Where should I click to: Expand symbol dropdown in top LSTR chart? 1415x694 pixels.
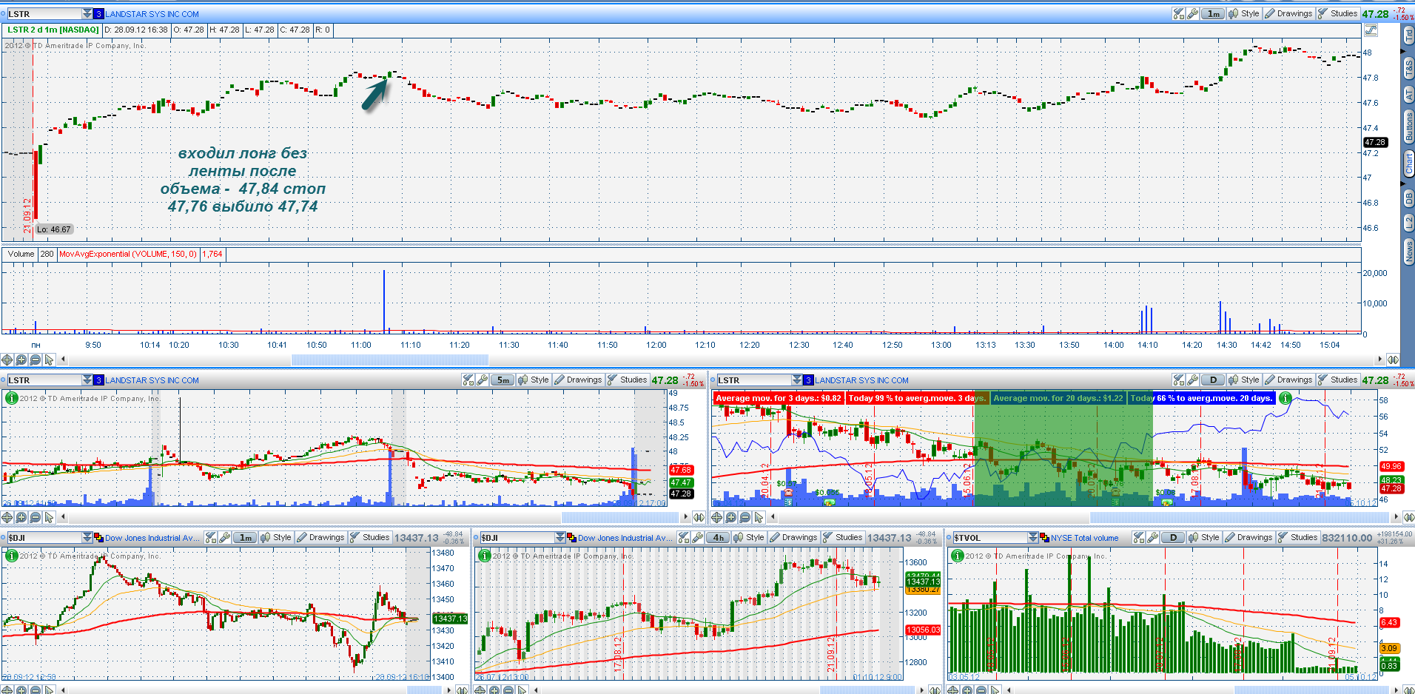point(87,13)
